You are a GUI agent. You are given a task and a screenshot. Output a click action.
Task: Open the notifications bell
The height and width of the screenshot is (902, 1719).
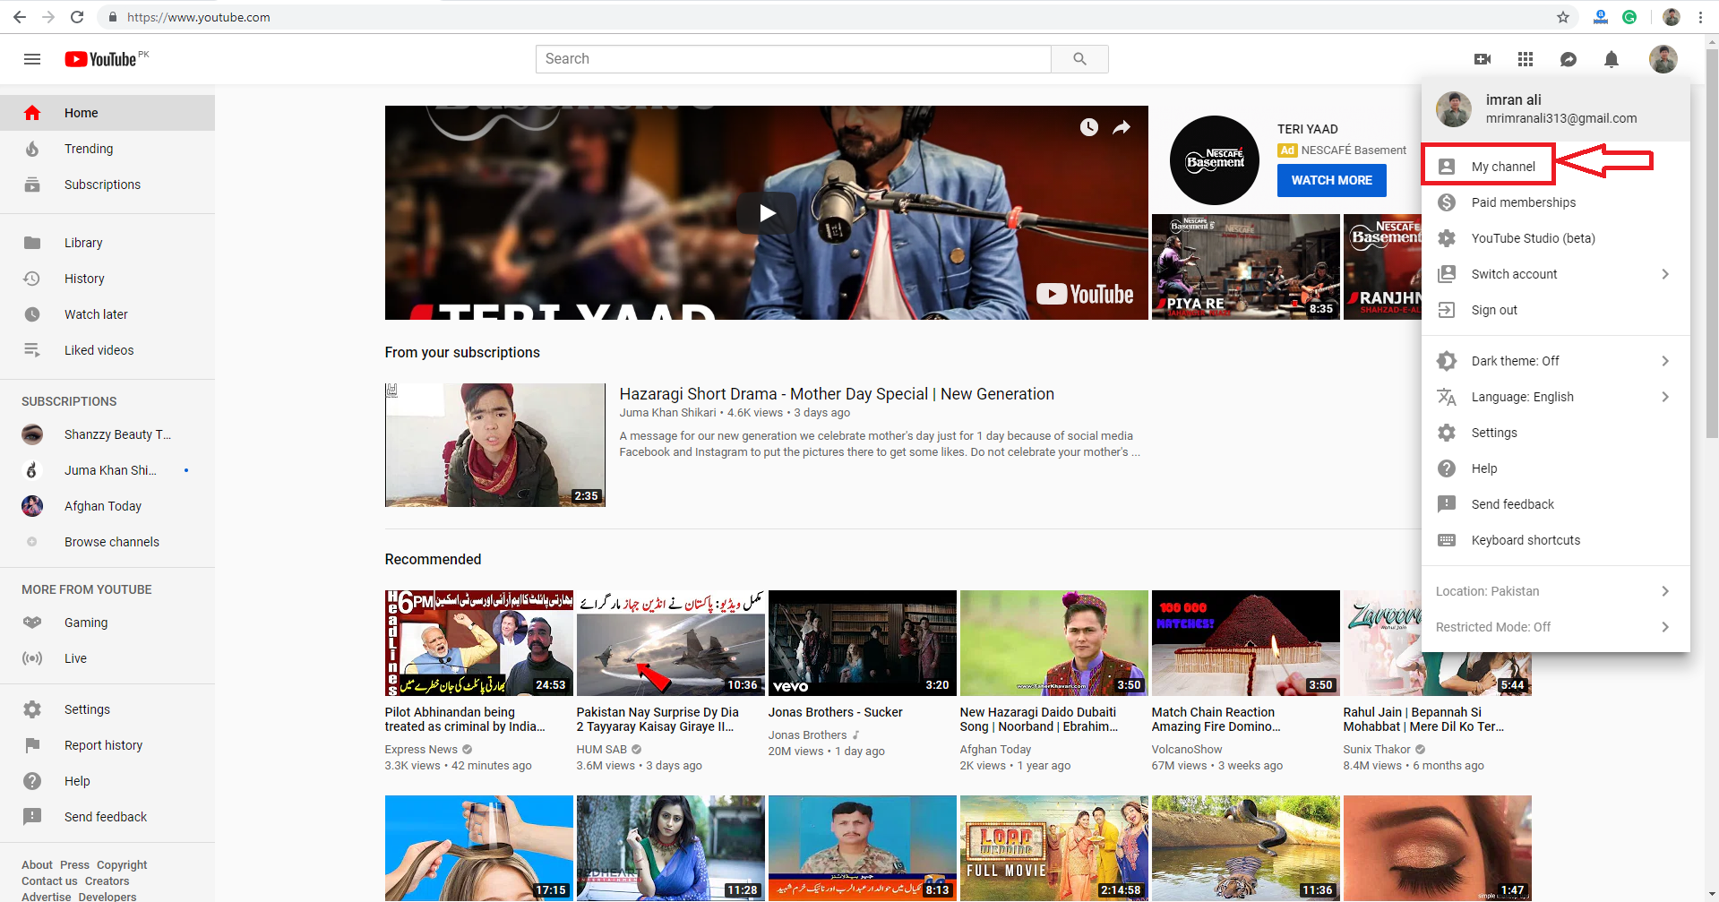coord(1612,59)
